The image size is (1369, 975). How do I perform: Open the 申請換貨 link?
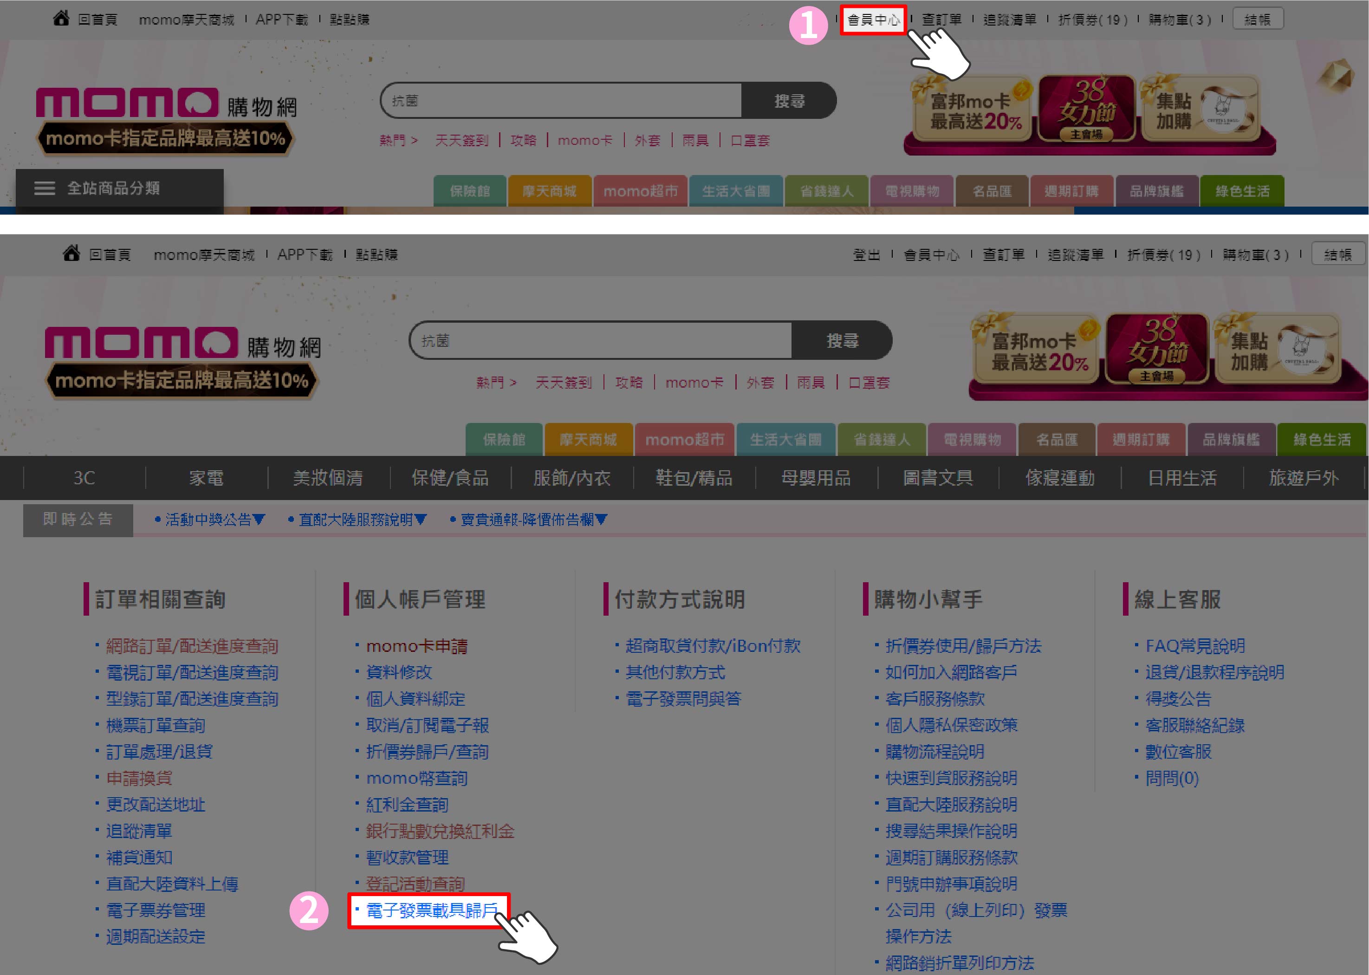point(139,778)
